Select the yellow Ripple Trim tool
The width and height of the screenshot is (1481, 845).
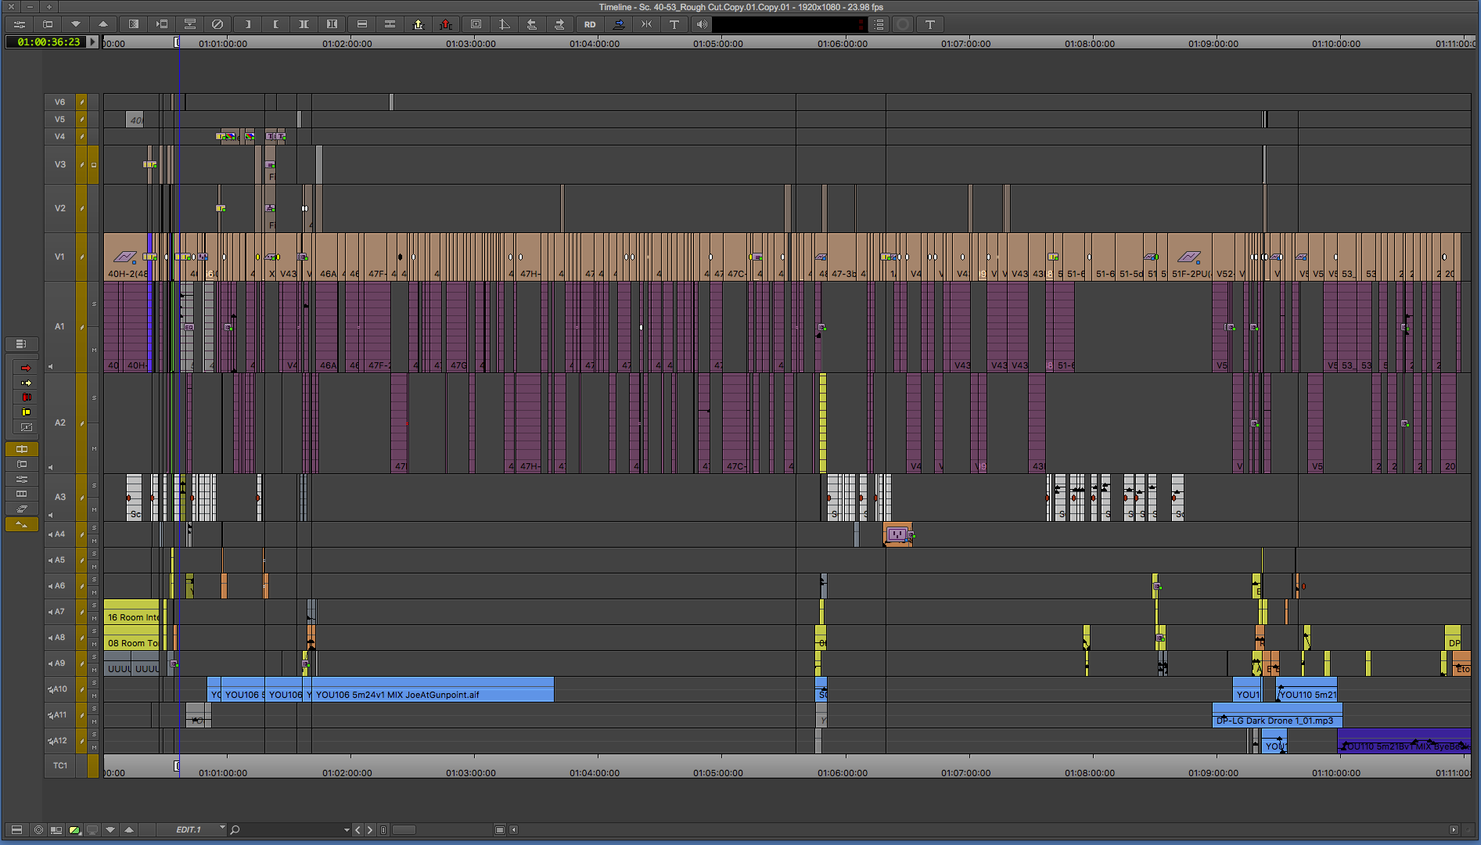pos(26,412)
